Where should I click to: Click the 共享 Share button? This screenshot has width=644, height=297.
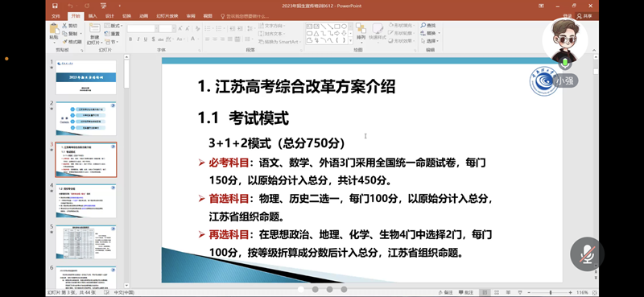[x=585, y=16]
